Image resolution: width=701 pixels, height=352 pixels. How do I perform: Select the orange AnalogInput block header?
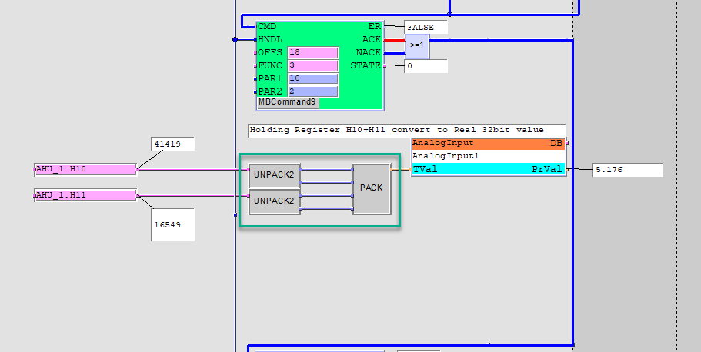pos(488,144)
